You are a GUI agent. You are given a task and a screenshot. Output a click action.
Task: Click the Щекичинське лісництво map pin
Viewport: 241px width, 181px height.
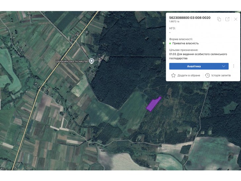(91, 61)
